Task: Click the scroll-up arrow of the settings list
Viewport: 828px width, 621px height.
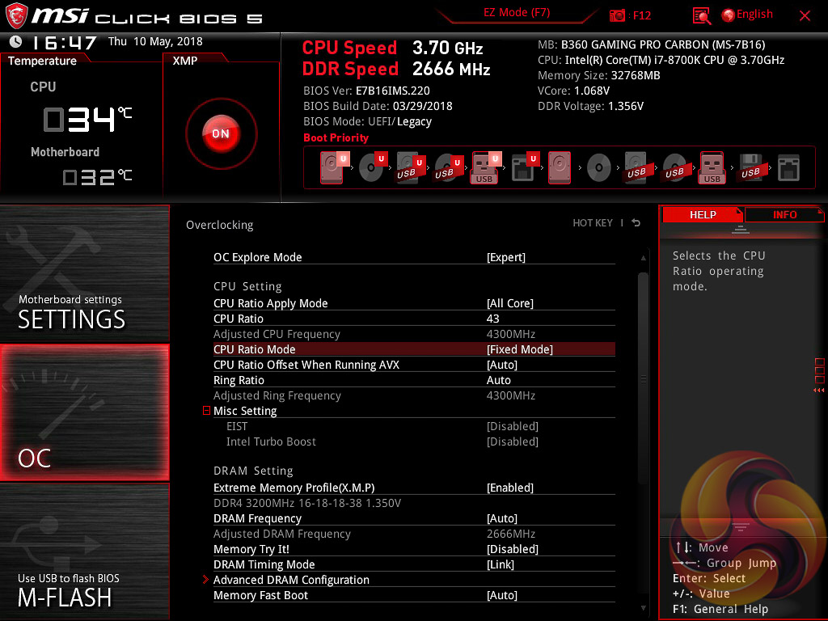Action: pos(643,258)
